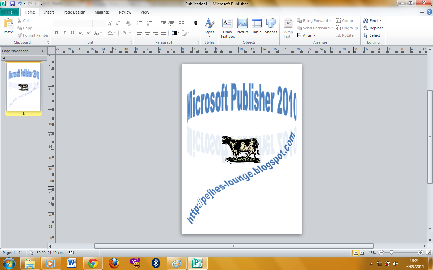This screenshot has width=433, height=270.
Task: Switch to the Page Design tab
Action: pyautogui.click(x=74, y=12)
